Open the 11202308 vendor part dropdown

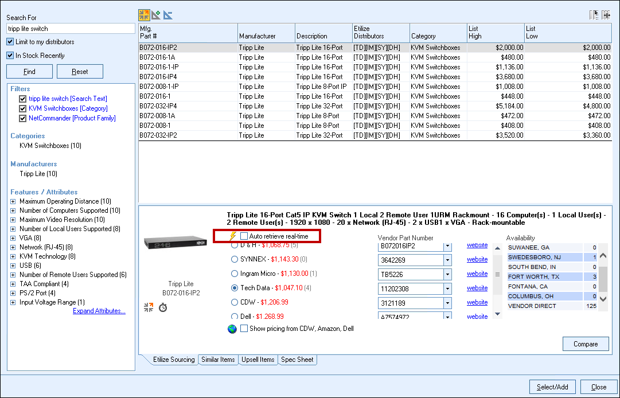447,288
